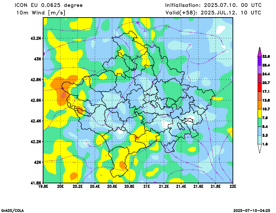This screenshot has width=276, height=213.
Task: Select the magenta arrow cap atop the legend
Action: (x=260, y=52)
